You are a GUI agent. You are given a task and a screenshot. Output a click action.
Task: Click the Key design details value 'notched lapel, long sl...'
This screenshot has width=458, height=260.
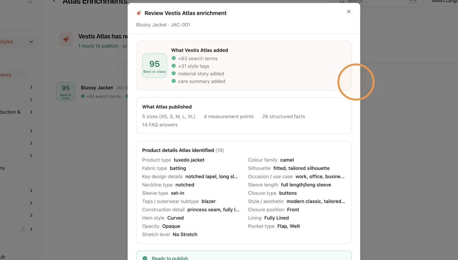212,176
